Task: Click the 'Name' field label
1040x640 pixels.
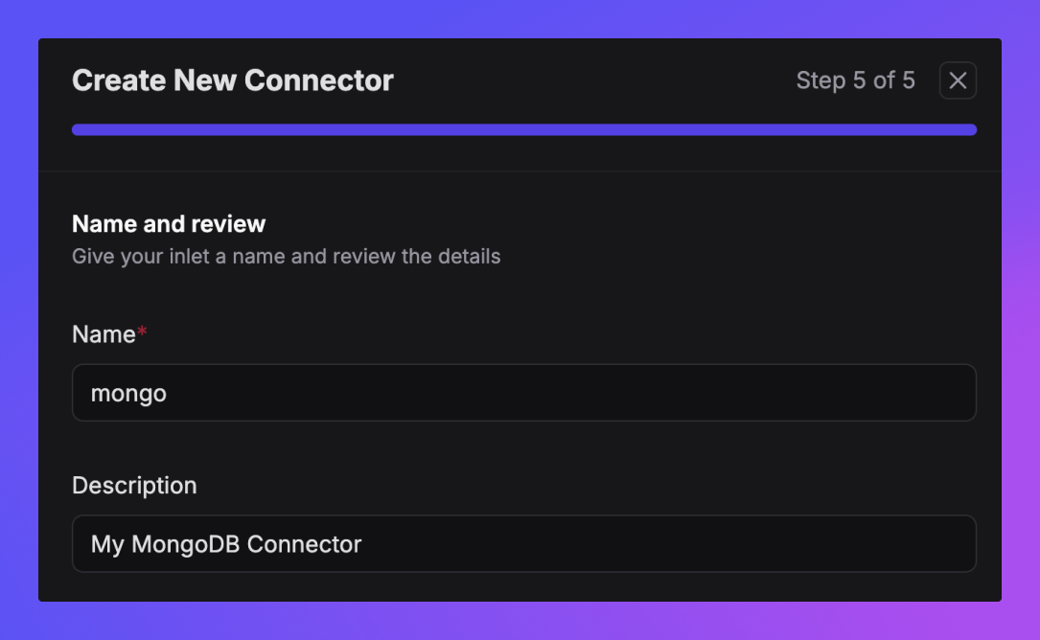Action: [104, 334]
